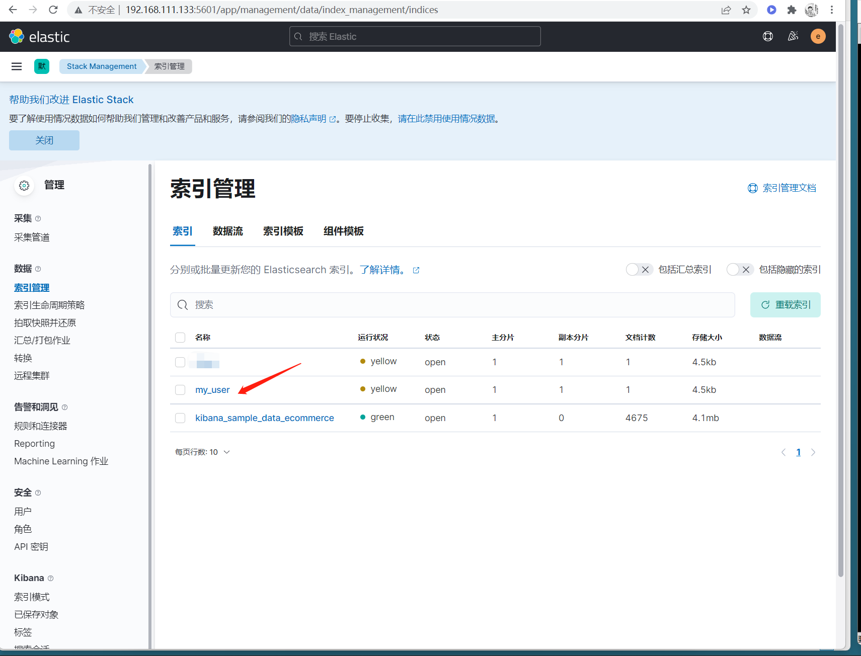Click the not-secure warning icon in address bar
This screenshot has height=656, width=861.
(79, 10)
